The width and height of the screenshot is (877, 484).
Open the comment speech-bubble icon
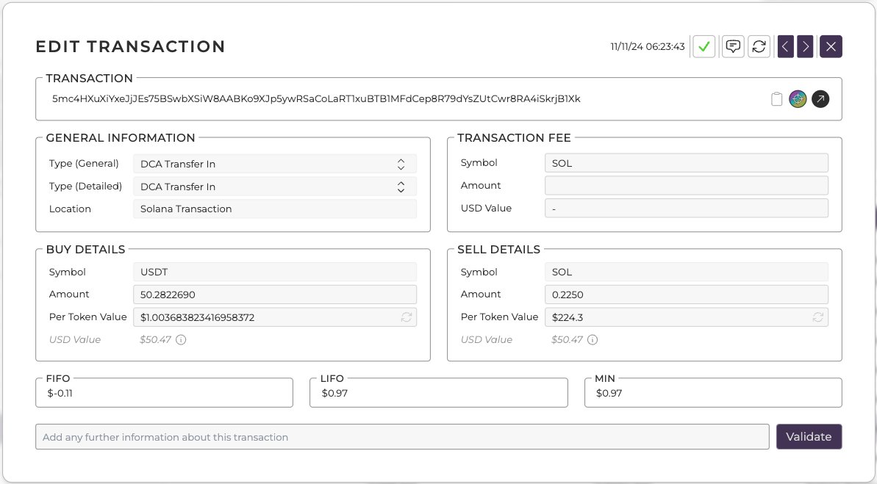click(x=733, y=46)
